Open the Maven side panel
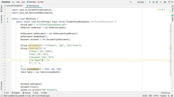174x97 pixels. click(173, 9)
